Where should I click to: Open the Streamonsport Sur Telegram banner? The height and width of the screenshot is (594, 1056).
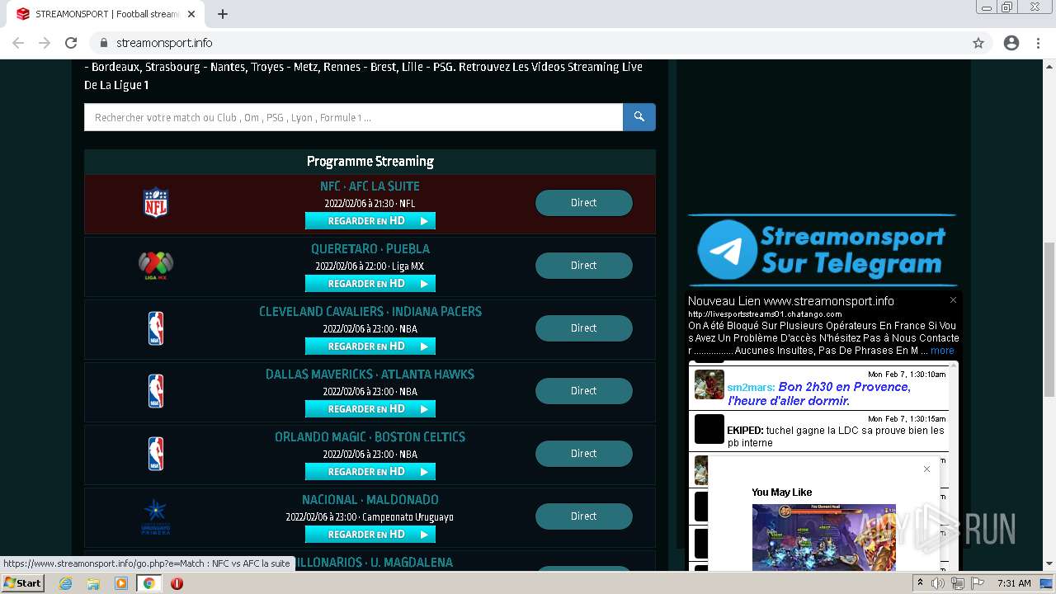(x=822, y=252)
